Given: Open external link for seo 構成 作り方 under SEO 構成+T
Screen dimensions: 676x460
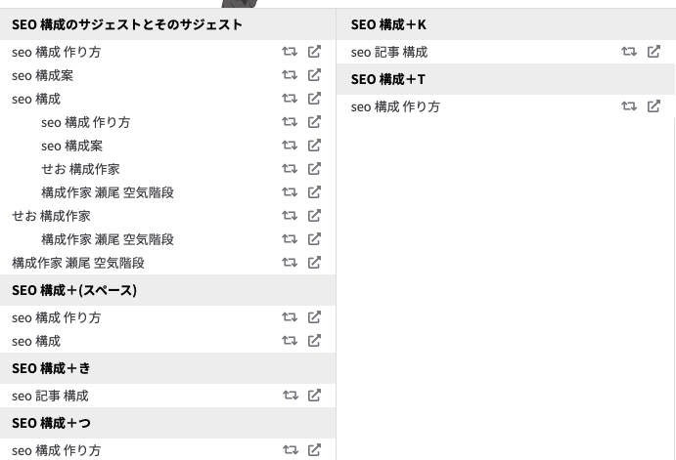Looking at the screenshot, I should coord(653,106).
